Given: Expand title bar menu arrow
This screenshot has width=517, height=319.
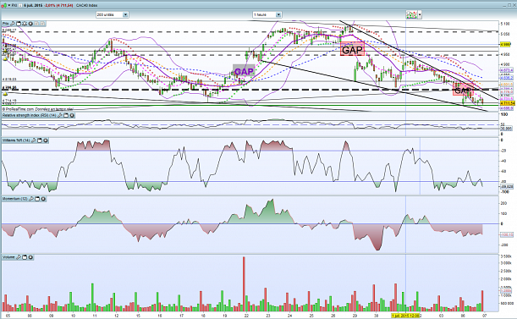Looking at the screenshot, I should point(9,5).
